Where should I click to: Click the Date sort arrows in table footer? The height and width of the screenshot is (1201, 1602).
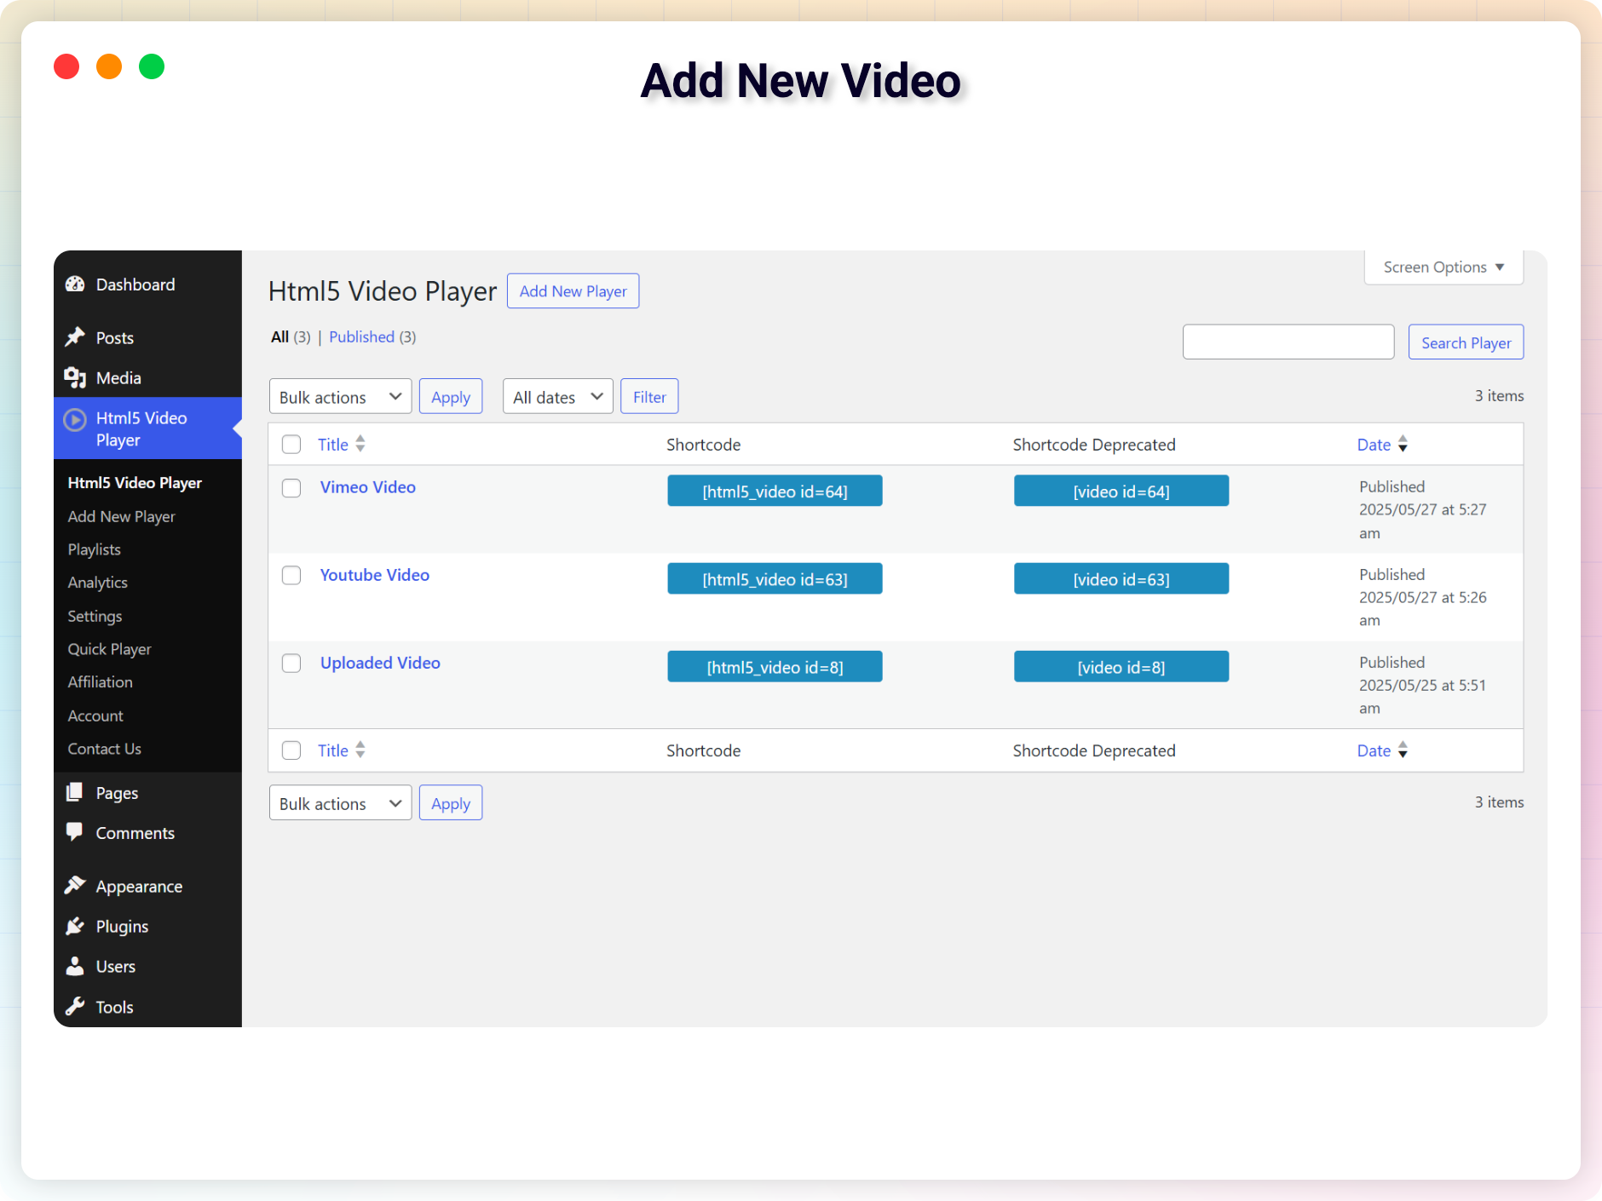pos(1403,750)
